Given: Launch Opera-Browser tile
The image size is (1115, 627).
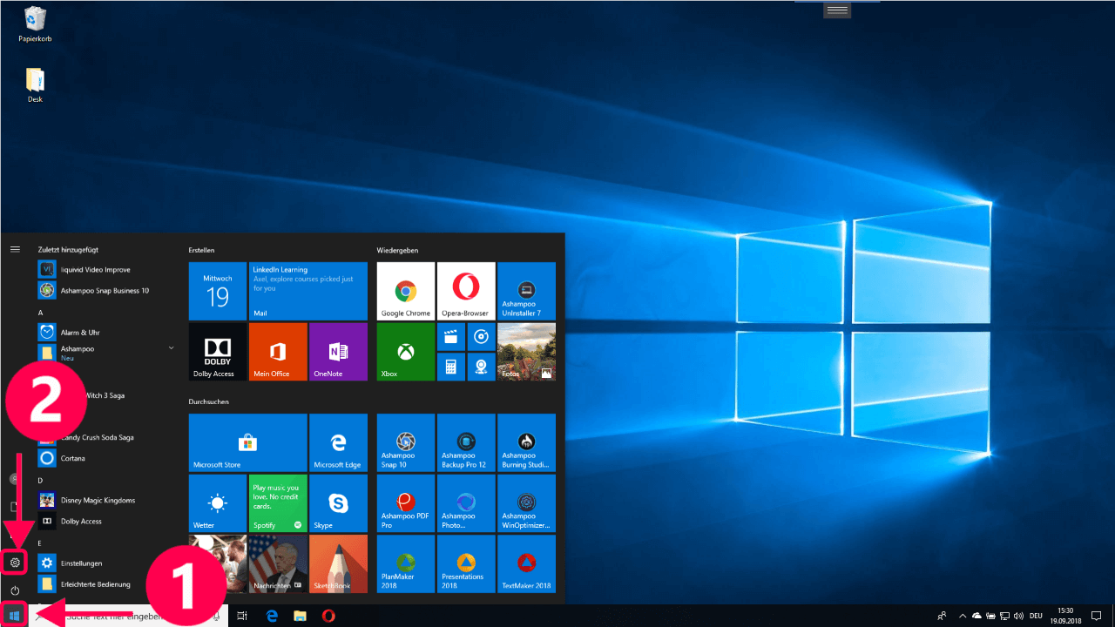Looking at the screenshot, I should point(466,291).
